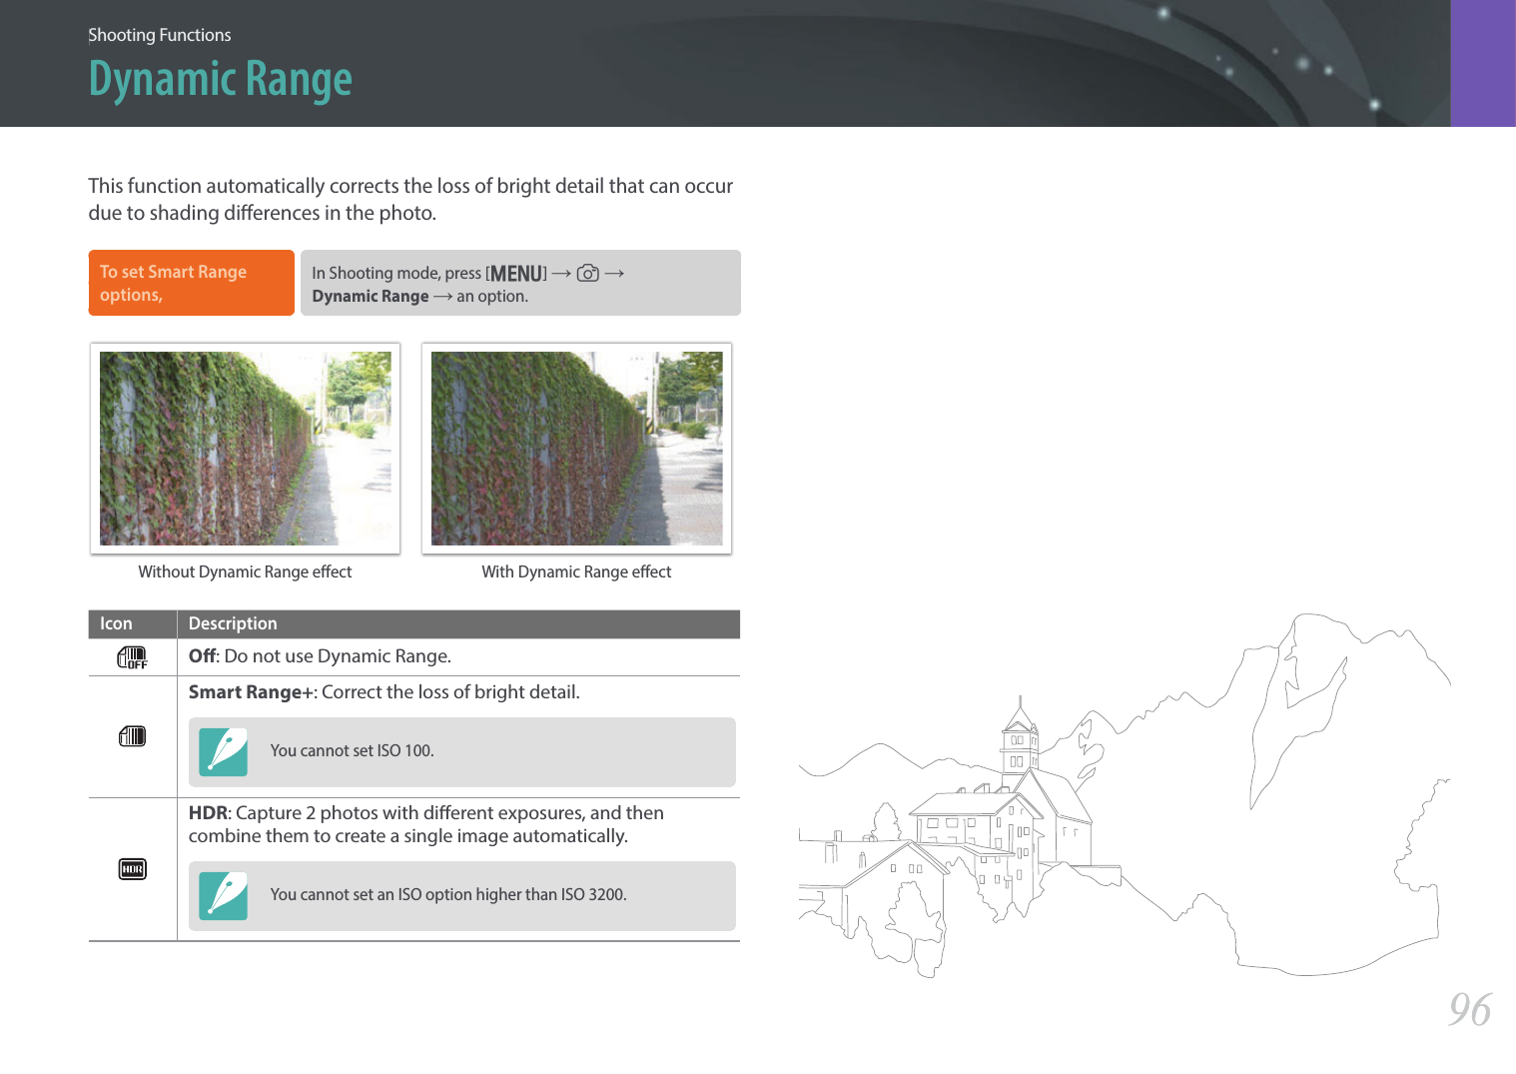The image size is (1516, 1074).
Task: Click 'Off: Do not use Dynamic Range.' text
Action: (x=320, y=656)
